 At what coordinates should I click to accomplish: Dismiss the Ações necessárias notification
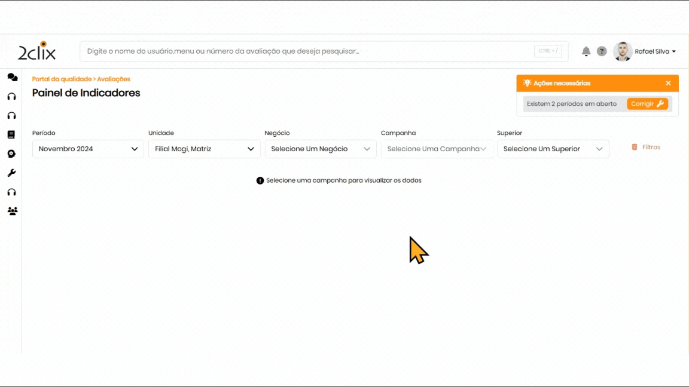(668, 83)
